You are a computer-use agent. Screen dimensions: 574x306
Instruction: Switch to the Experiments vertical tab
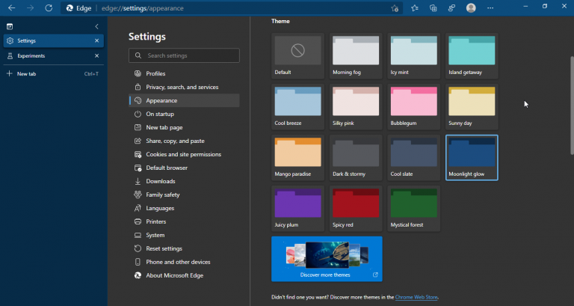click(x=54, y=55)
